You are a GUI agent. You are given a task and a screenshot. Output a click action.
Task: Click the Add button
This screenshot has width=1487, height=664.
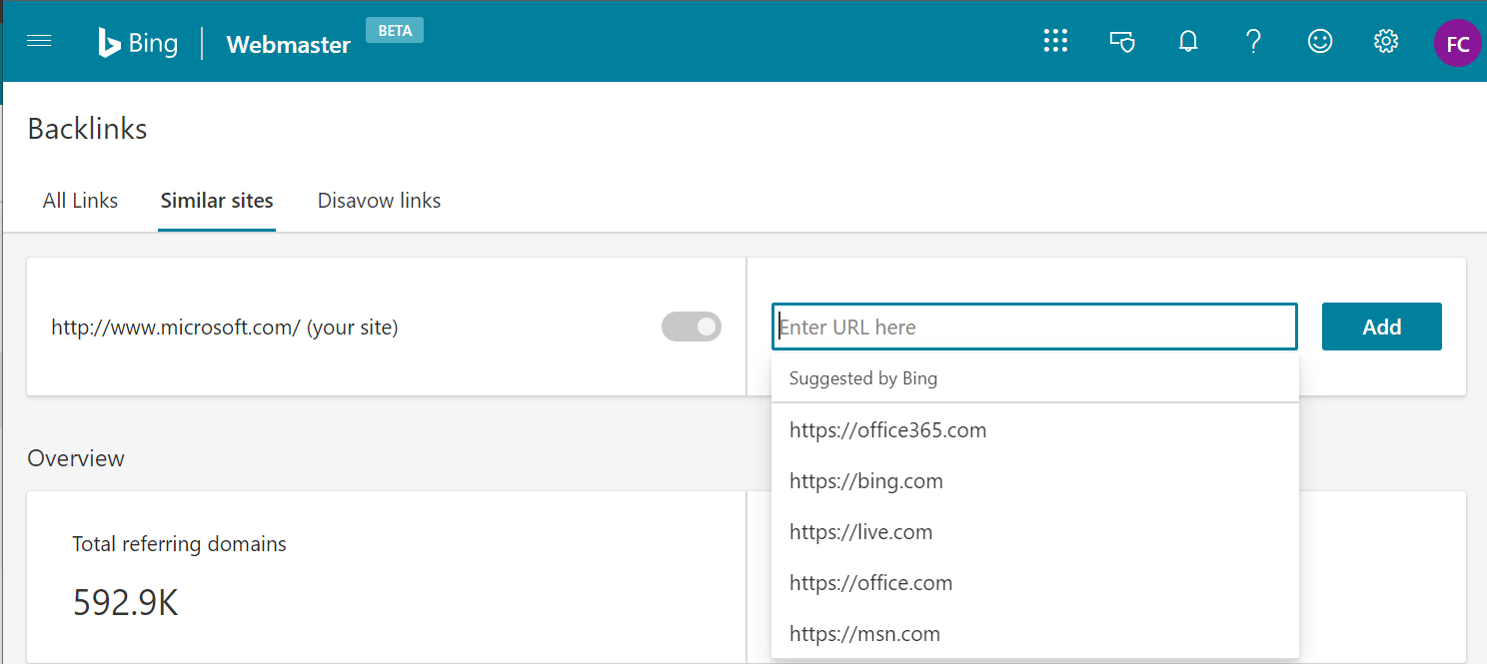coord(1381,327)
